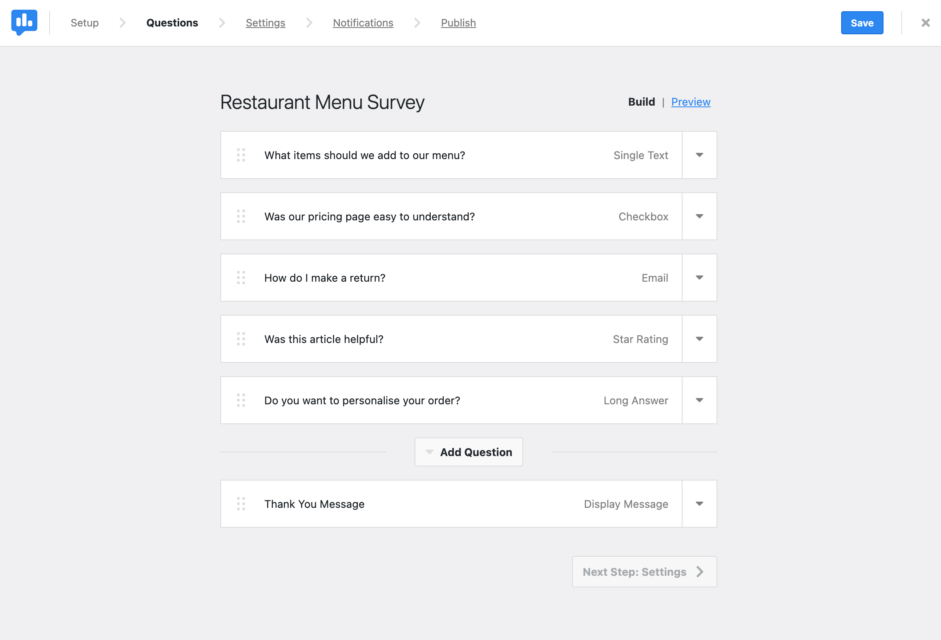Screen dimensions: 941x640
Task: Click the drag handle icon on Thank You Message
Action: tap(241, 504)
